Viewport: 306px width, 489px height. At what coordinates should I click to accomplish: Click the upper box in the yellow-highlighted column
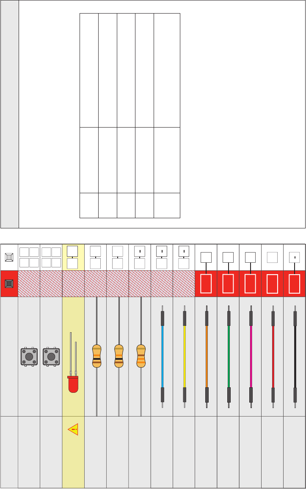click(x=72, y=251)
